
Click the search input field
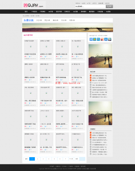[90, 6]
